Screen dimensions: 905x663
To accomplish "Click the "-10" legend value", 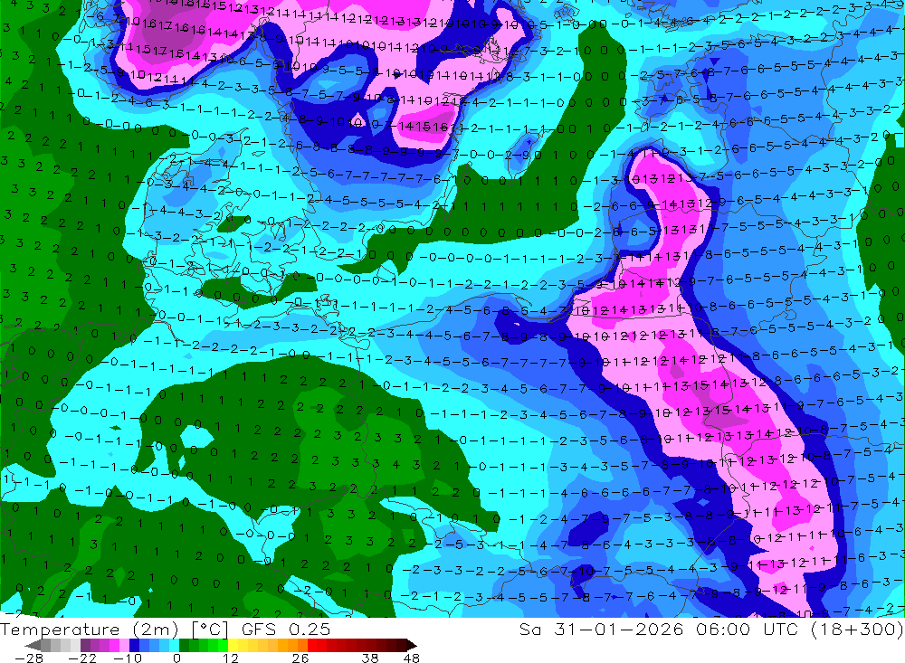I will click(x=128, y=658).
